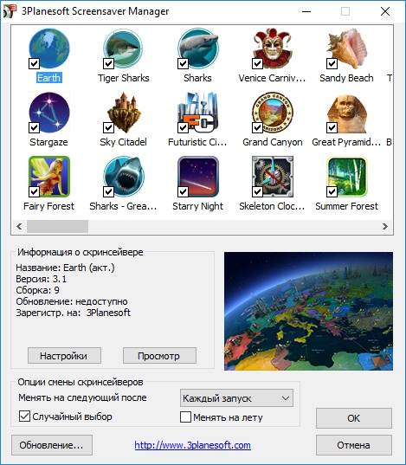Click the left arrow of the horizontal scrollbar
Screen dimensions: 406x465
(19, 227)
